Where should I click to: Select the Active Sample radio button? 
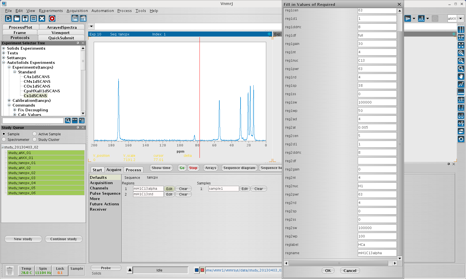pos(35,134)
